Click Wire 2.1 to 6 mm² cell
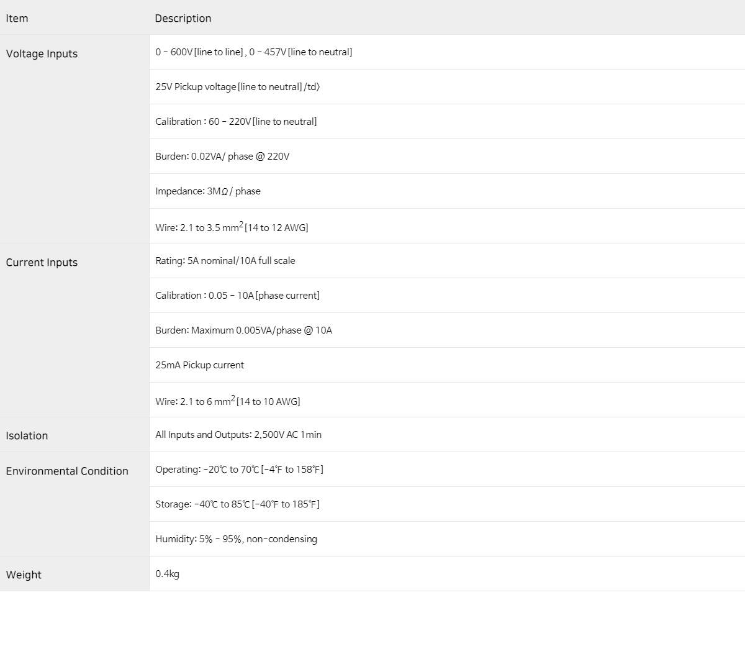The width and height of the screenshot is (745, 659). click(227, 401)
